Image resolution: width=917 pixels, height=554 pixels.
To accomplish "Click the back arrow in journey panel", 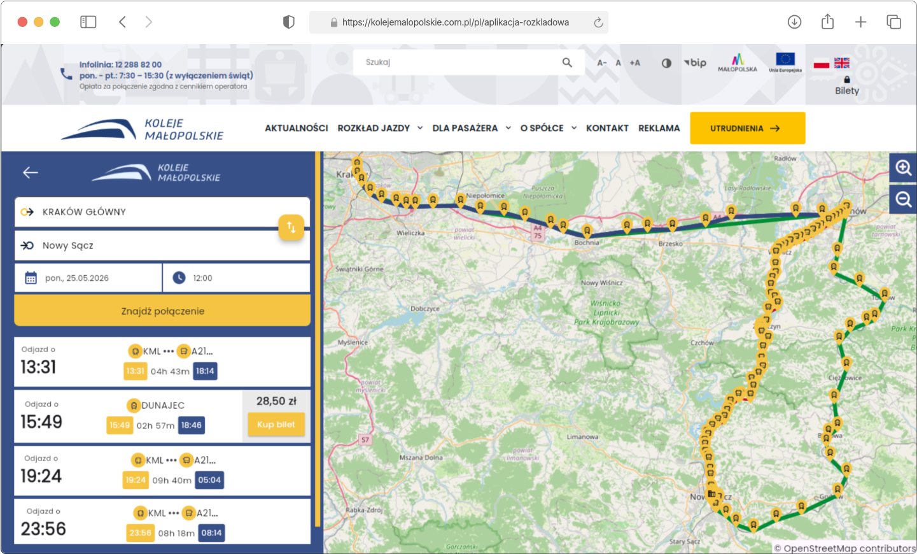I will point(31,173).
